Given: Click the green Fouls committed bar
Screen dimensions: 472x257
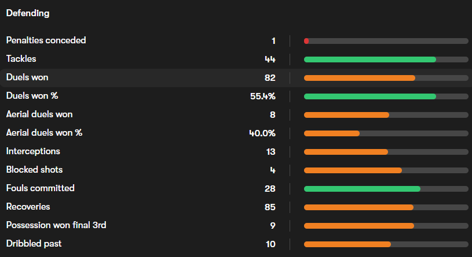Looking at the screenshot, I should (x=362, y=189).
